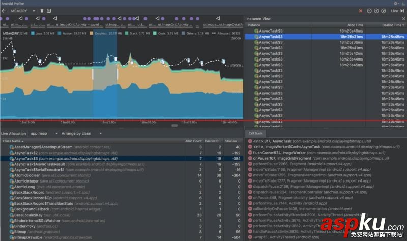407x241 pixels.
Task: Click method icon beside performPause:2266 Fragment
Action: 250,164
